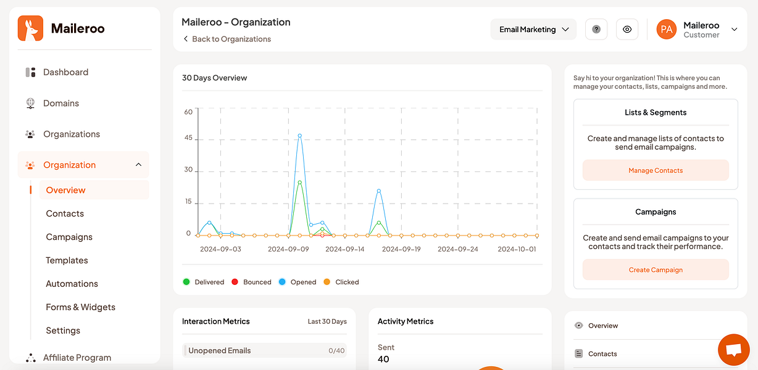This screenshot has width=758, height=370.
Task: Click the 2024-10-01 axis date label
Action: (x=517, y=249)
